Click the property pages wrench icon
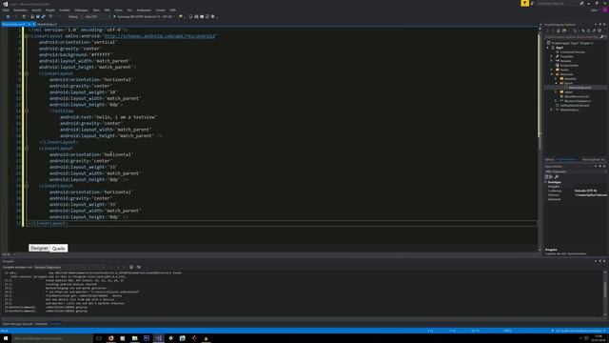 pyautogui.click(x=557, y=177)
